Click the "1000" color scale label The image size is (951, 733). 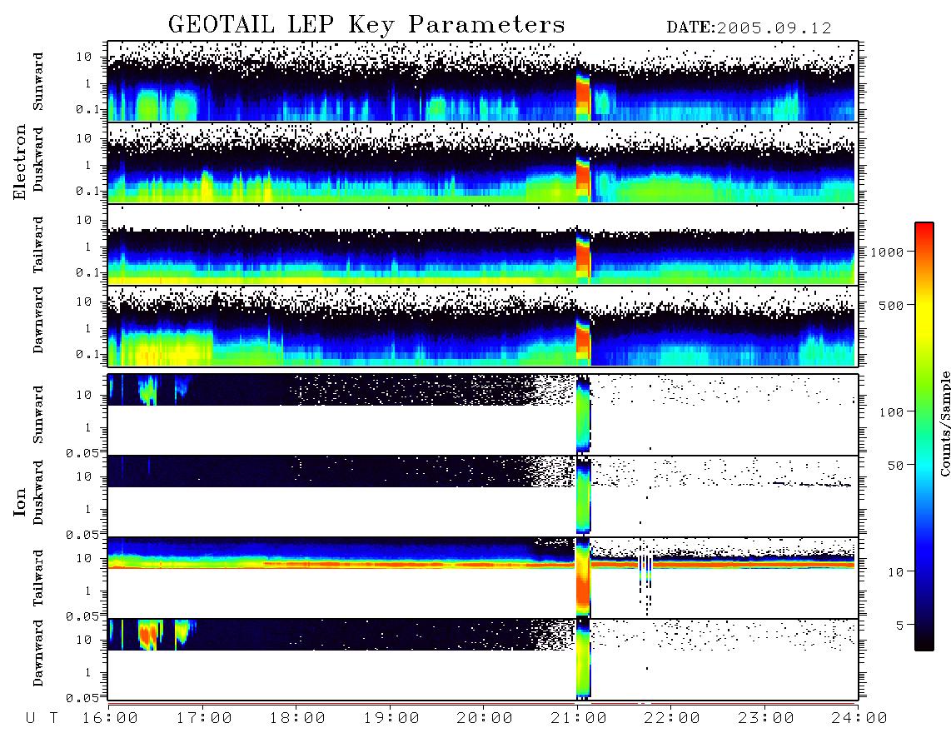click(886, 252)
